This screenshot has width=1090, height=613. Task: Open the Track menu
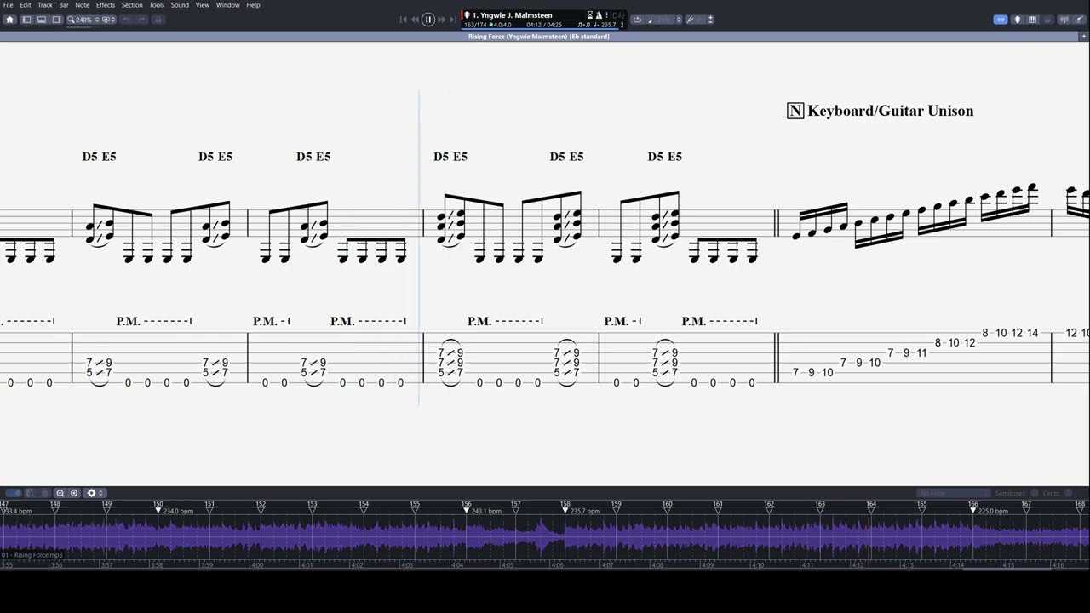pyautogui.click(x=45, y=5)
